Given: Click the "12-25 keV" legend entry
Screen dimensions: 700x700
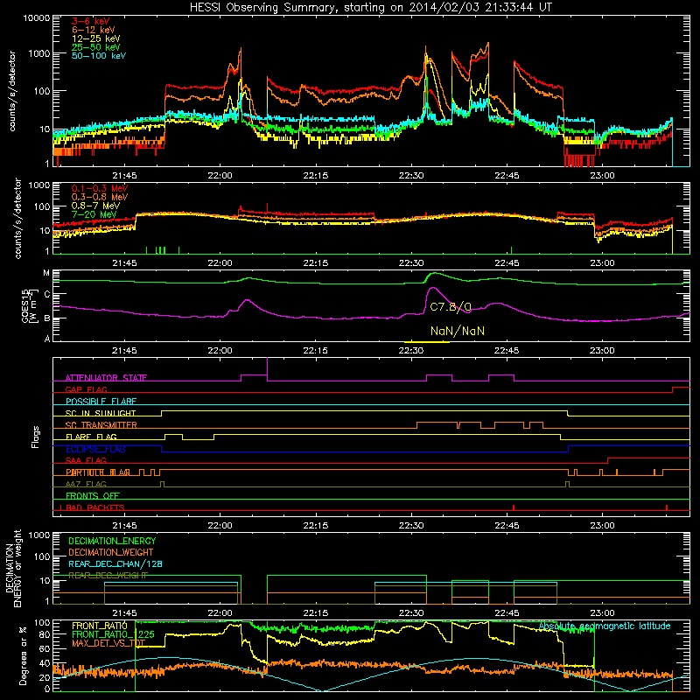Looking at the screenshot, I should coord(96,38).
